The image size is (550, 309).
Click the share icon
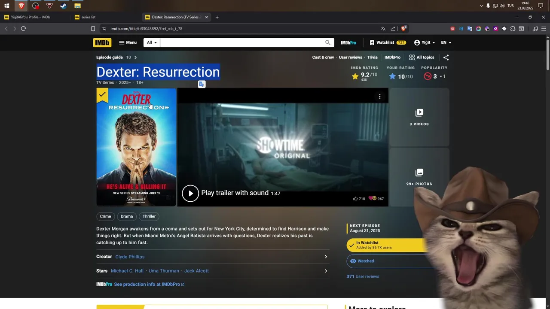pos(446,57)
